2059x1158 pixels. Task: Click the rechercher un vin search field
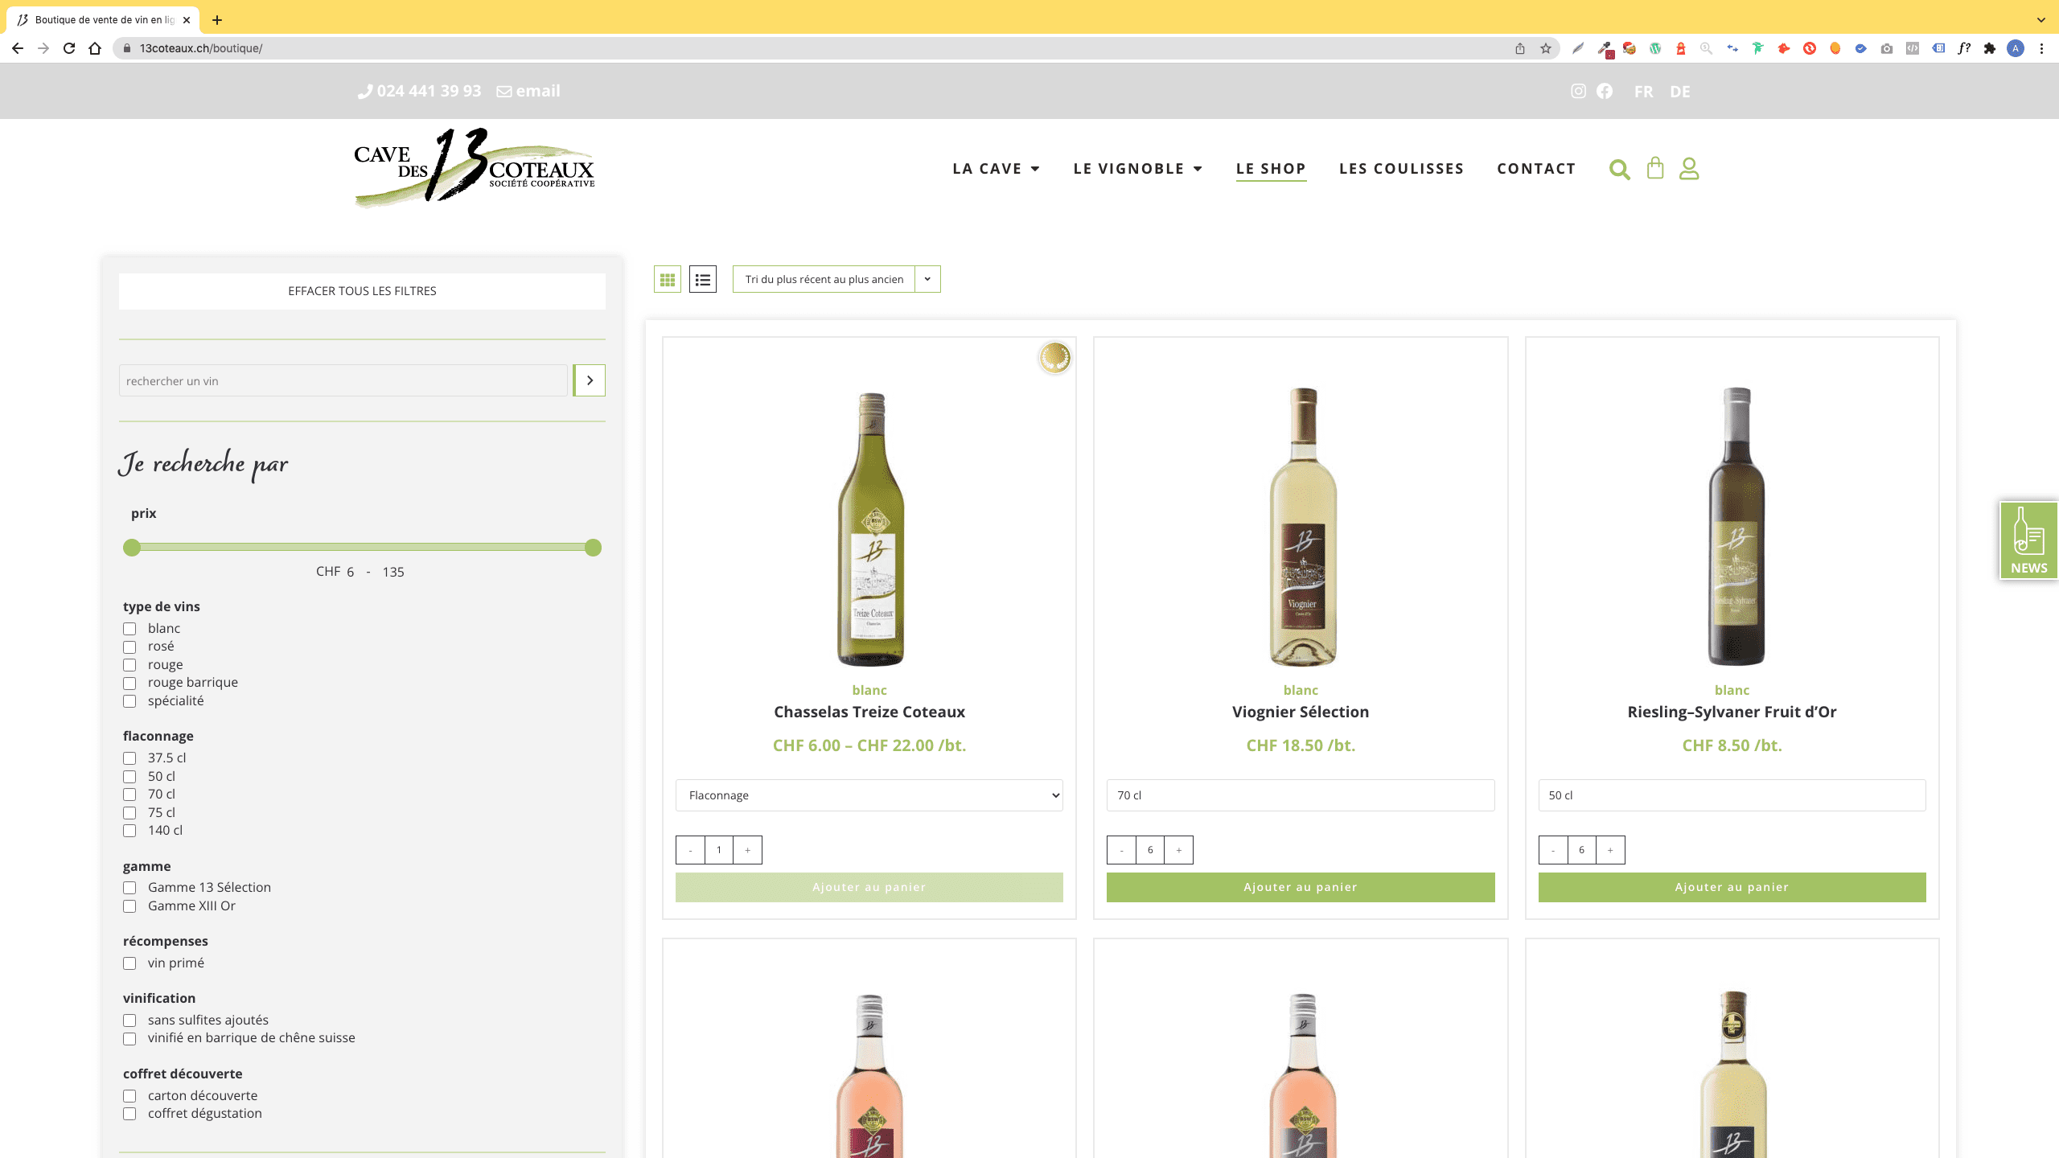click(x=343, y=380)
